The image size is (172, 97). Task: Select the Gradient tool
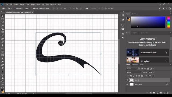[2, 55]
